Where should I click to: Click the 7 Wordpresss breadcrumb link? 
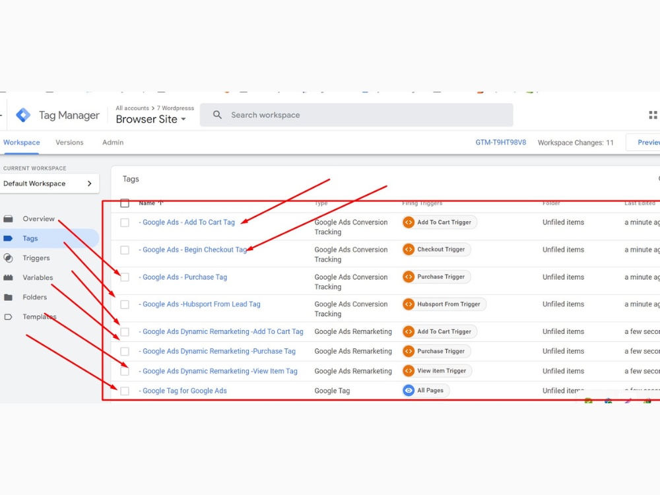point(176,108)
